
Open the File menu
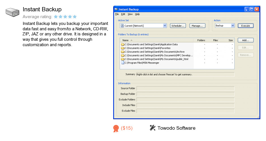(117, 14)
